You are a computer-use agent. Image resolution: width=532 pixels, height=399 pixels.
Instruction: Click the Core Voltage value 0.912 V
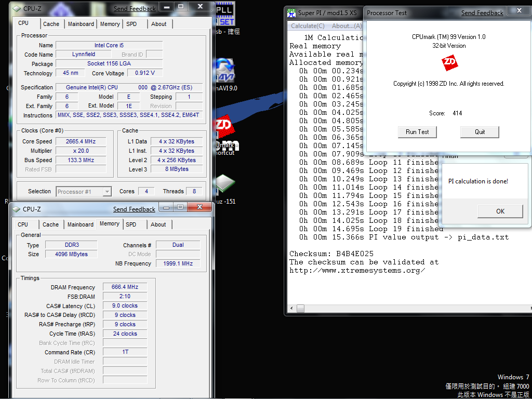145,73
